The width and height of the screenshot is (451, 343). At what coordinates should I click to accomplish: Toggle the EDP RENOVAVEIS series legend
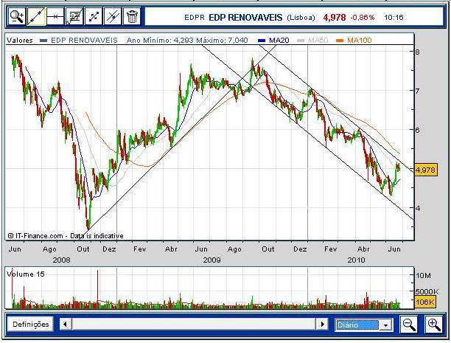click(x=84, y=41)
